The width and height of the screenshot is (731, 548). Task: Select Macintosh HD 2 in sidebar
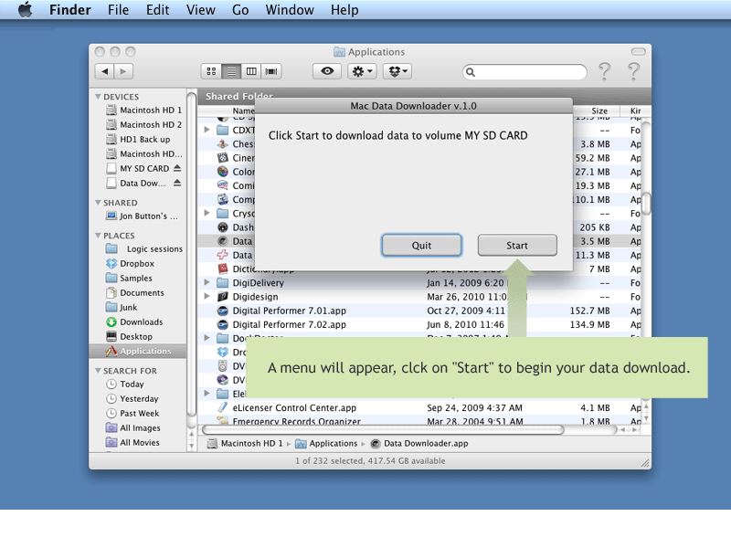[143, 124]
